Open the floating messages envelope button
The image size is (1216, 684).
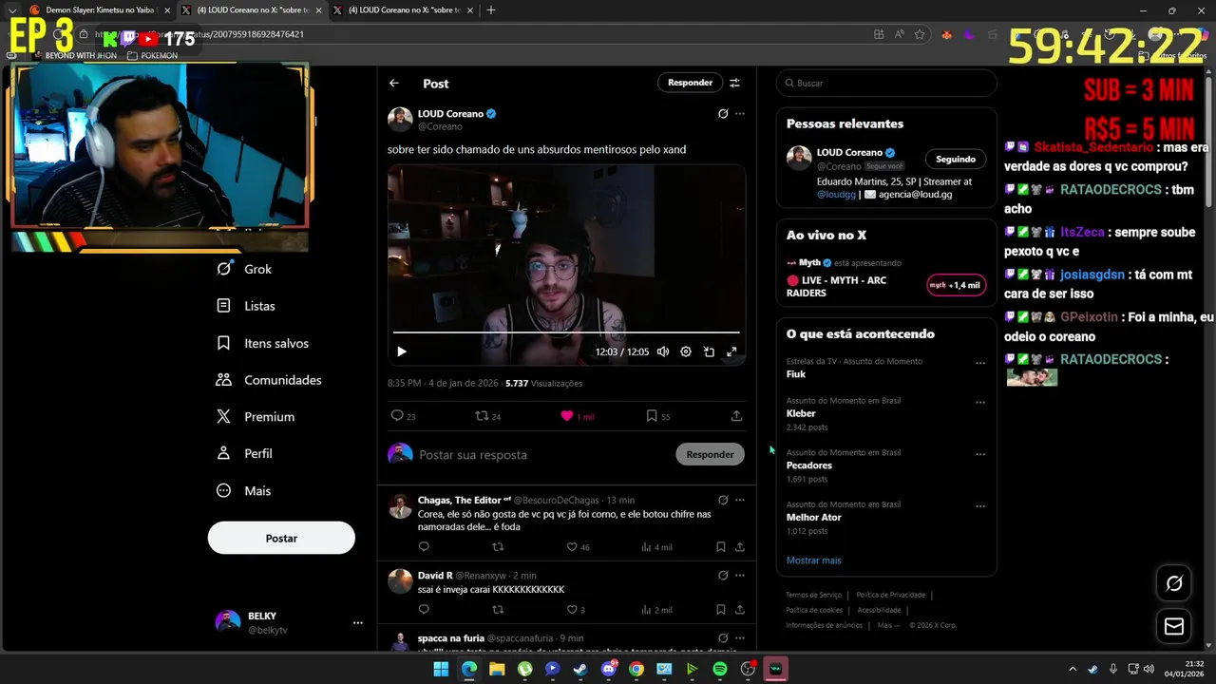1174,626
